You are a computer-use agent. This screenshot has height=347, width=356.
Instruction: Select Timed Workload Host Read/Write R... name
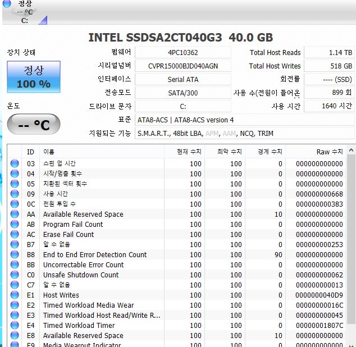(102, 315)
